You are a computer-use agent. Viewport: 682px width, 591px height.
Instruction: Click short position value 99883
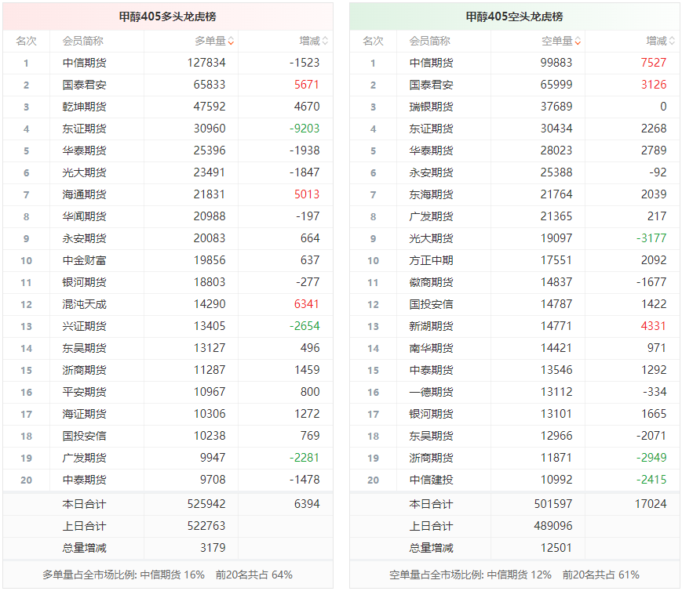click(556, 63)
